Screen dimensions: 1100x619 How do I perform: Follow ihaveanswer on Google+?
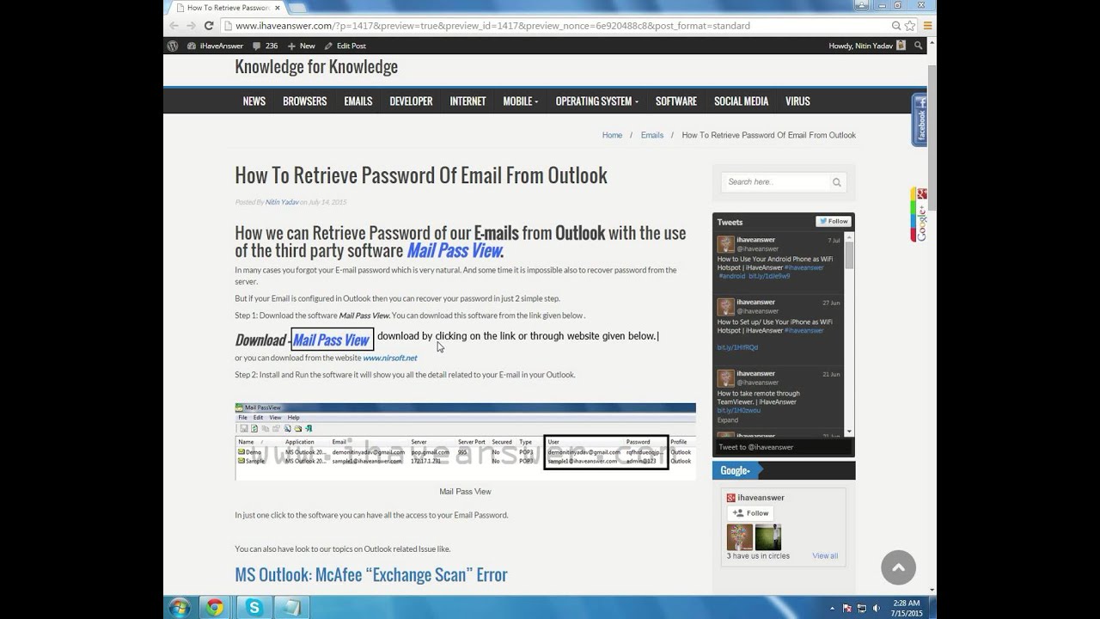coord(750,513)
